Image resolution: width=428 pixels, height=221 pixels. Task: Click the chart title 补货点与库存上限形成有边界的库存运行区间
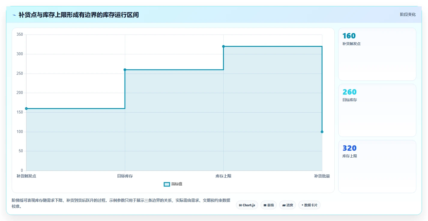[x=79, y=15]
